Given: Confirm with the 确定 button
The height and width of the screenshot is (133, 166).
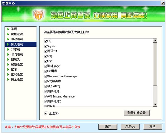Looking at the screenshot, I should [108, 127].
